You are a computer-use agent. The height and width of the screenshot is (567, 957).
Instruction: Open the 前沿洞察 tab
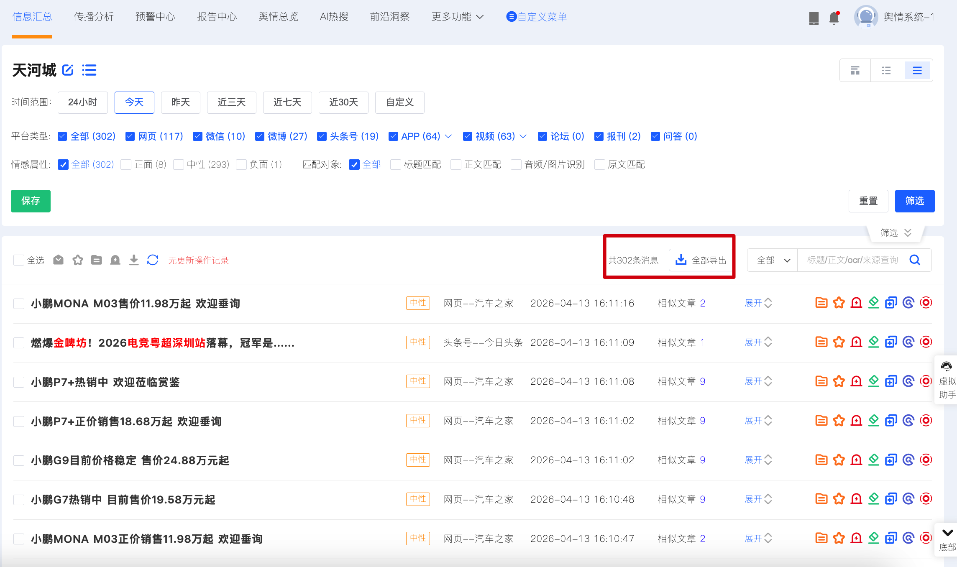point(389,17)
